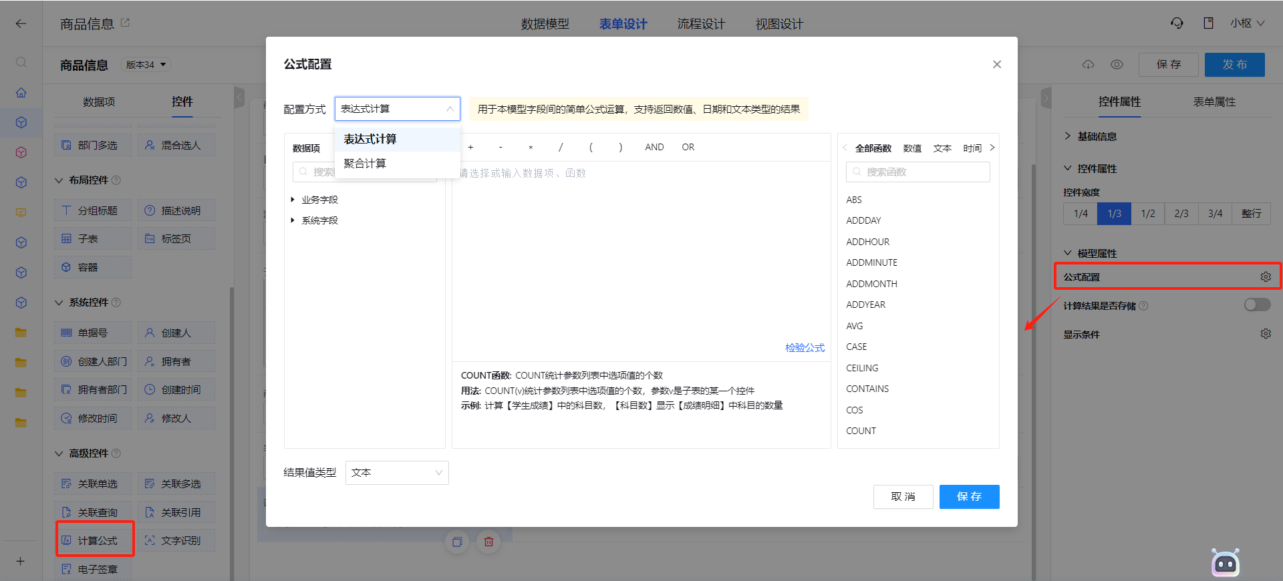Close the 公式配置 dialog

coord(996,64)
